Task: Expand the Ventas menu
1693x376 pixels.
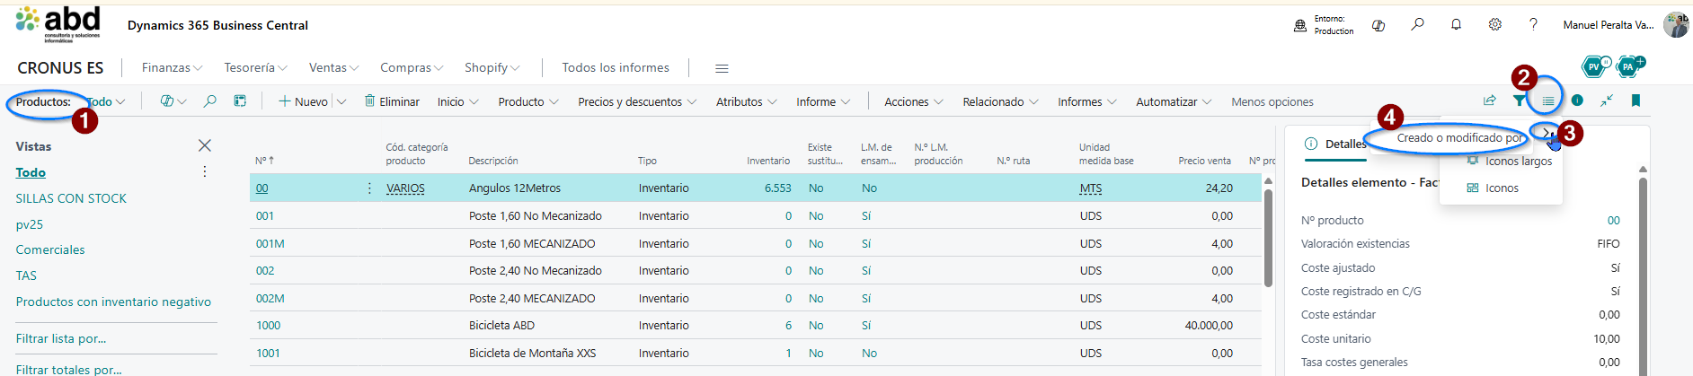Action: pyautogui.click(x=333, y=67)
